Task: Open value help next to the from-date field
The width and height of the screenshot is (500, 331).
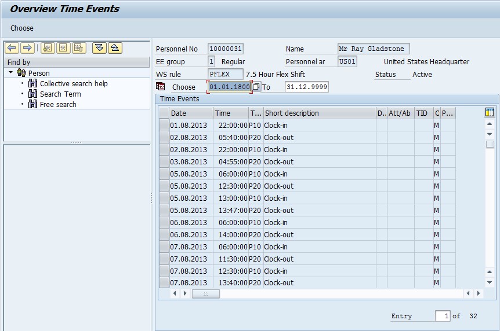Action: coord(256,87)
